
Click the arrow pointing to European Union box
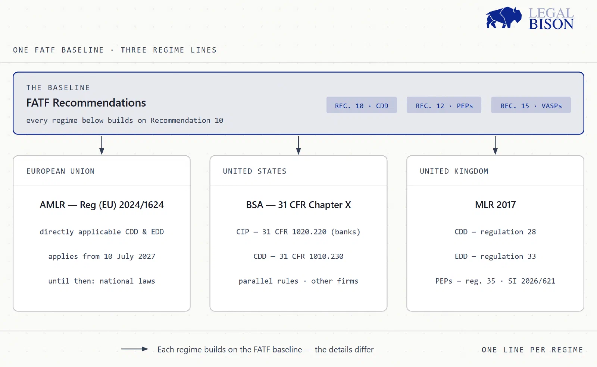[x=101, y=145]
